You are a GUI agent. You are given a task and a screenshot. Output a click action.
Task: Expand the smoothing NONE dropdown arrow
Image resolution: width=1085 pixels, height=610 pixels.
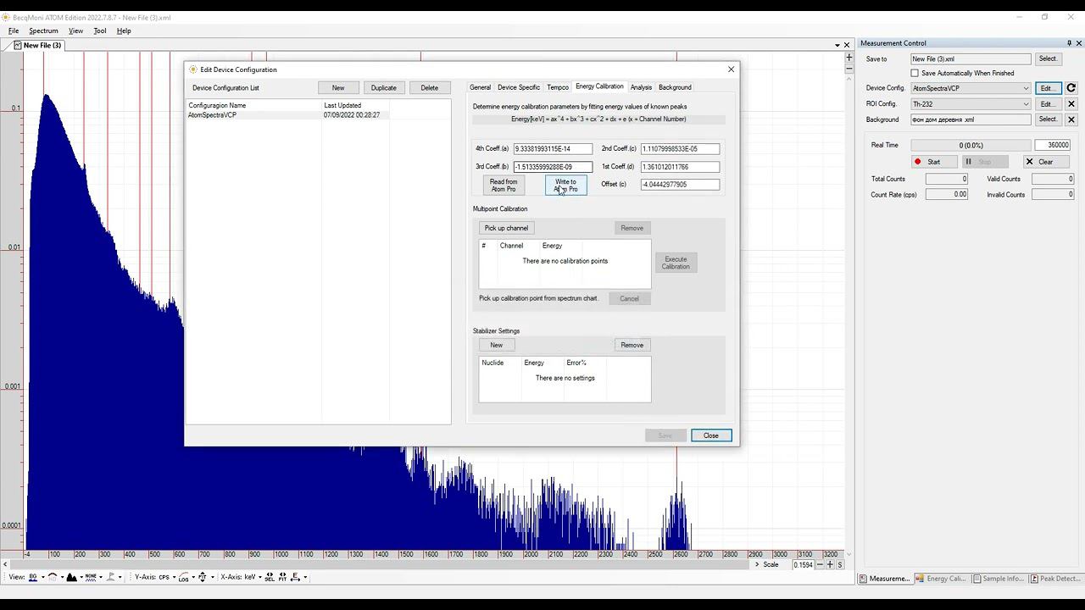pos(101,577)
